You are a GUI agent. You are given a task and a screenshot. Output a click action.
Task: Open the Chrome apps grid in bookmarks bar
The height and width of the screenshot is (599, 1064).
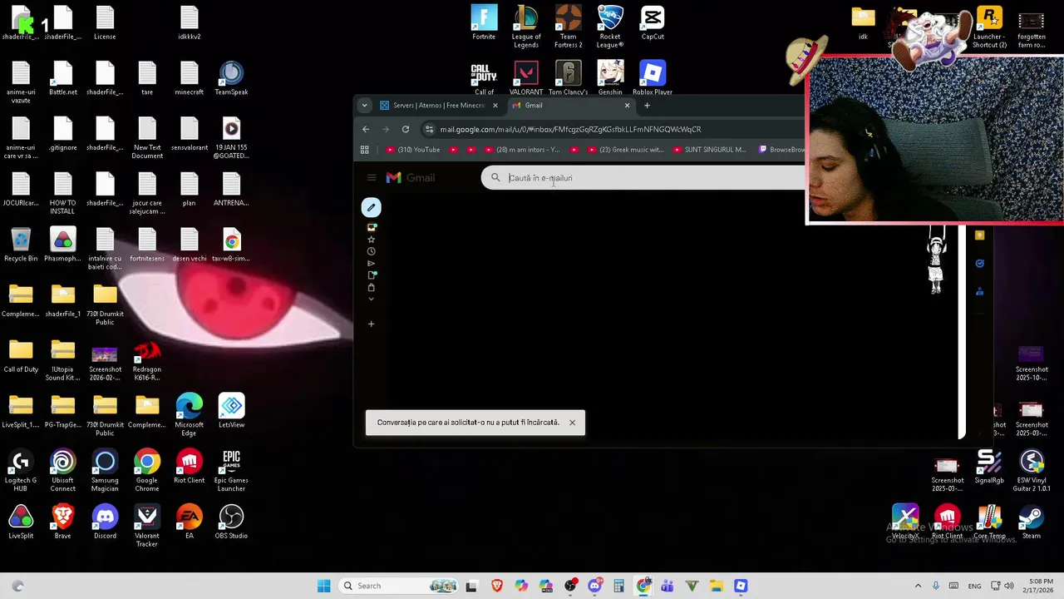(x=364, y=150)
